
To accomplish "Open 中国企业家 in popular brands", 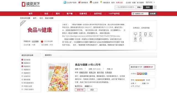I will [x=28, y=86].
